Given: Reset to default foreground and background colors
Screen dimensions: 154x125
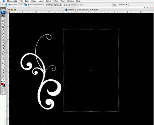Looking at the screenshot, I should tap(2, 81).
